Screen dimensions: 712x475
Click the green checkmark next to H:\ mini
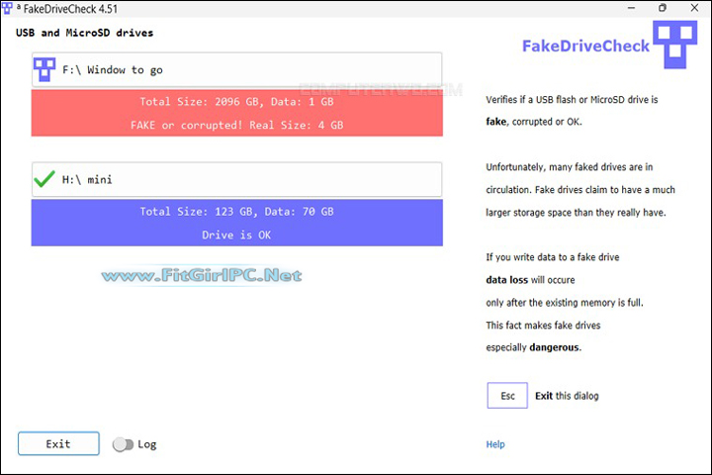(44, 179)
